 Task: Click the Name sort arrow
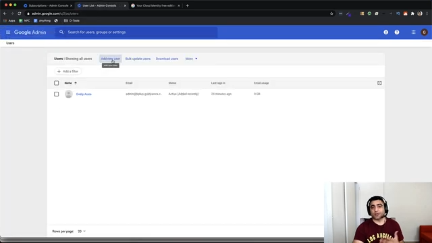click(x=76, y=83)
